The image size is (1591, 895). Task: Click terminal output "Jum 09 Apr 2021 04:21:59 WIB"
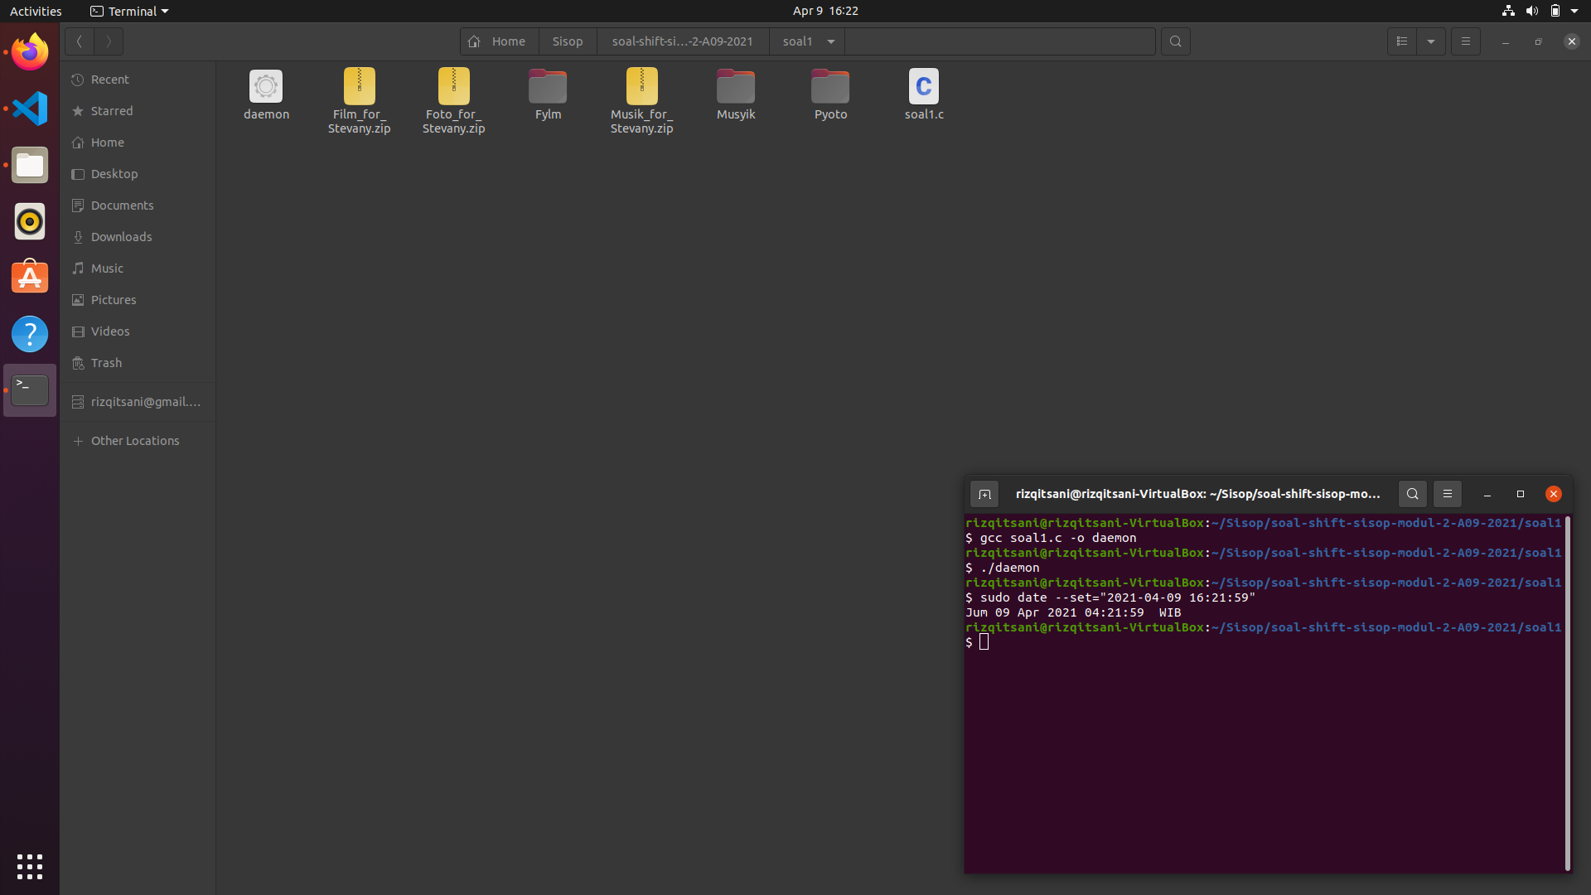click(1073, 612)
